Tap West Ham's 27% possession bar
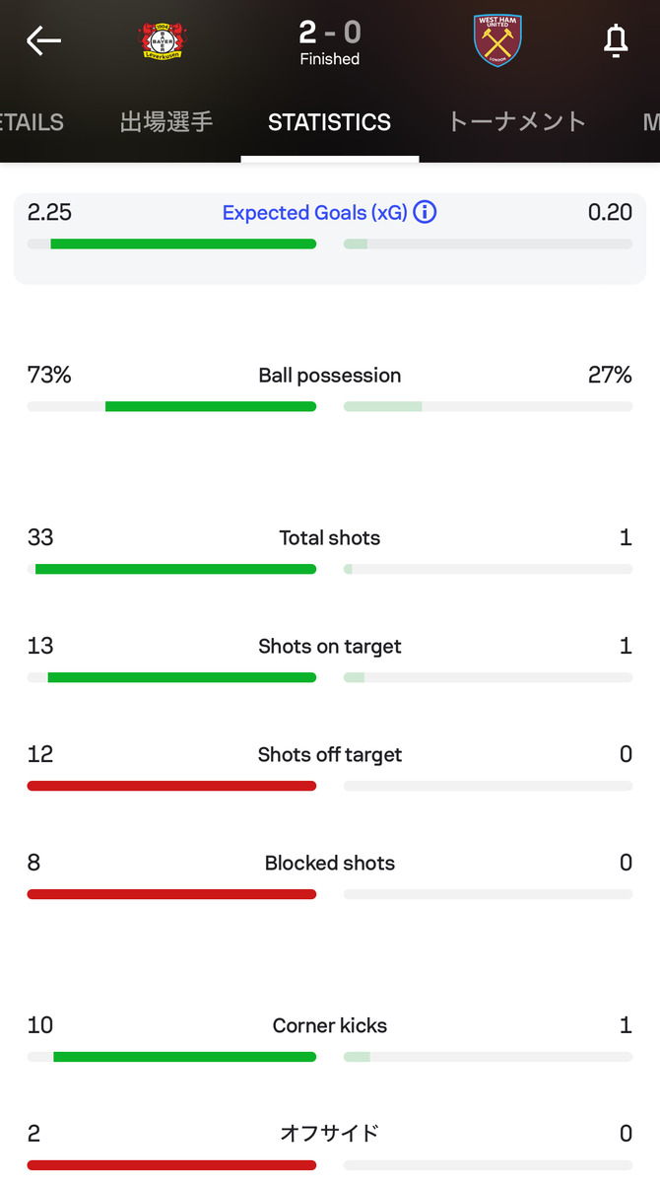 (383, 406)
